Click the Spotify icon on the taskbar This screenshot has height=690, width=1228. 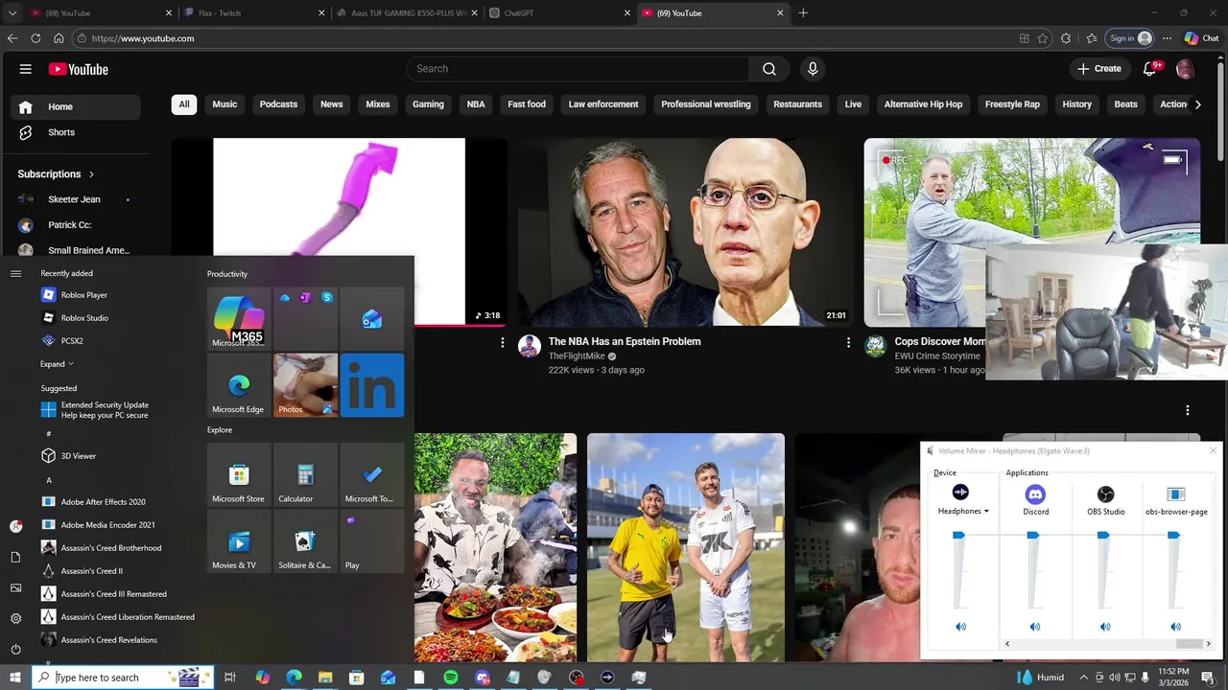pyautogui.click(x=451, y=678)
